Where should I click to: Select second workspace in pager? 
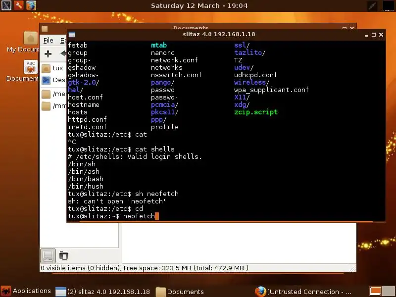click(x=388, y=291)
